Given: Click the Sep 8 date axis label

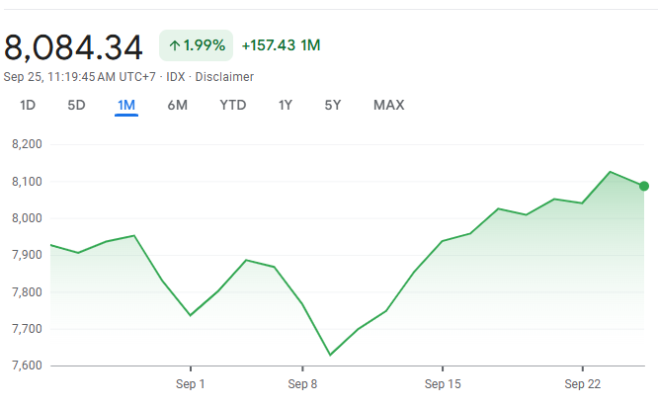Looking at the screenshot, I should click(x=302, y=383).
